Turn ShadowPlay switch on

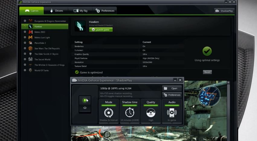[x=85, y=100]
